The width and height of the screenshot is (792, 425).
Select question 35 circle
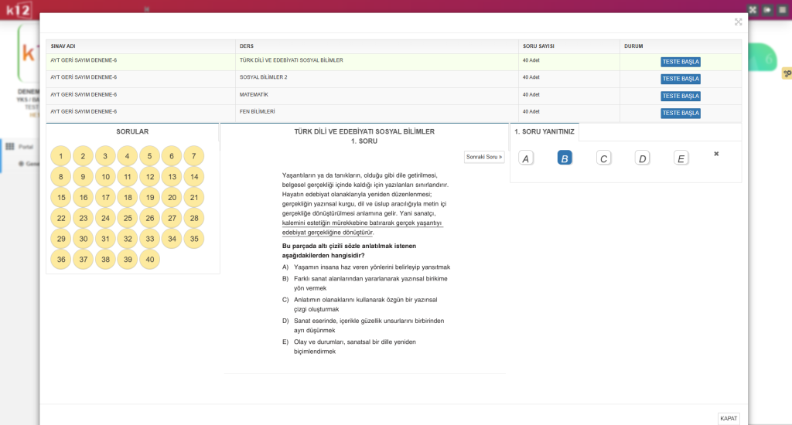tap(194, 239)
